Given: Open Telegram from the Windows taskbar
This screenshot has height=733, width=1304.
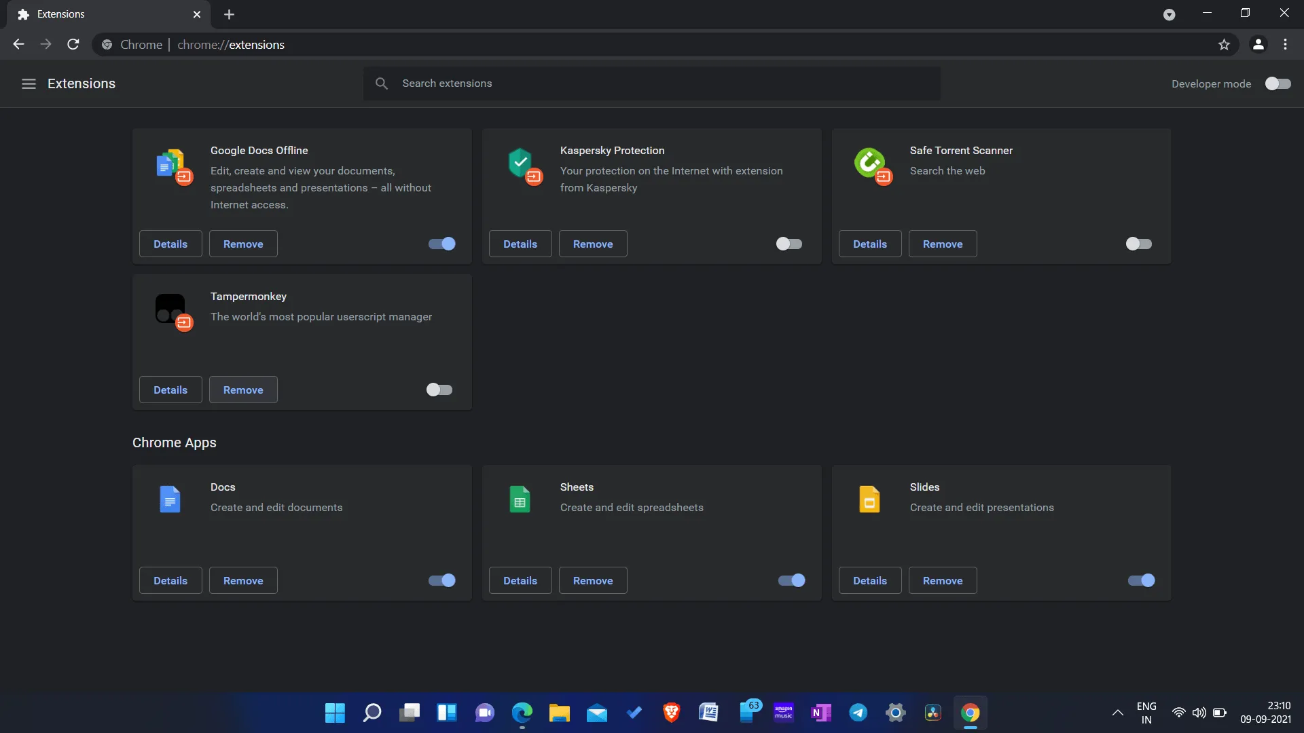Looking at the screenshot, I should pyautogui.click(x=858, y=713).
